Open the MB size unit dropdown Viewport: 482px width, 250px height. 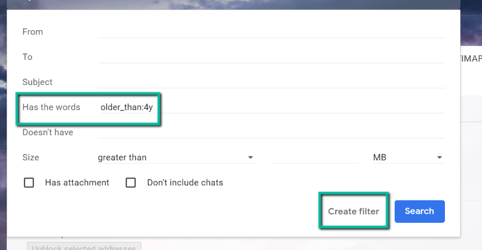408,158
